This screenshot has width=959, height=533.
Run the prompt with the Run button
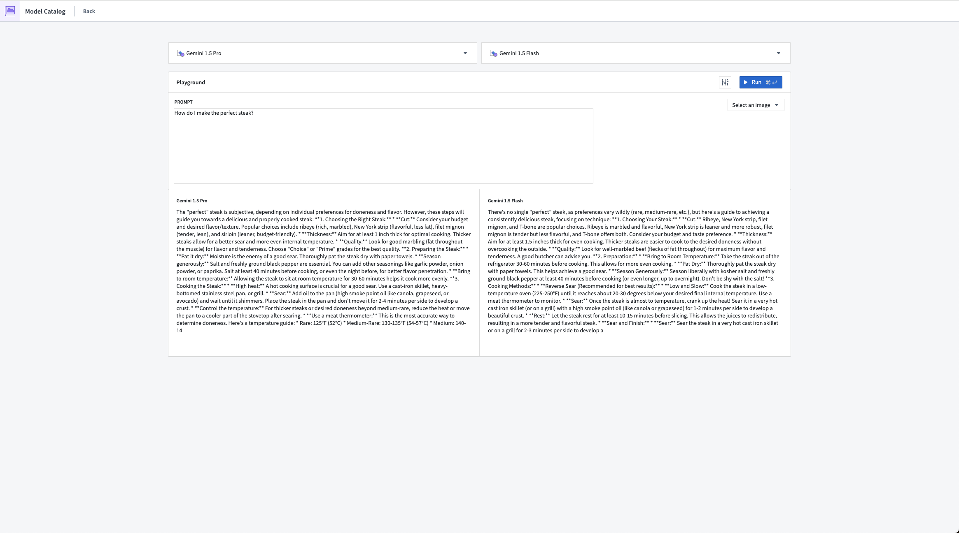click(x=761, y=82)
